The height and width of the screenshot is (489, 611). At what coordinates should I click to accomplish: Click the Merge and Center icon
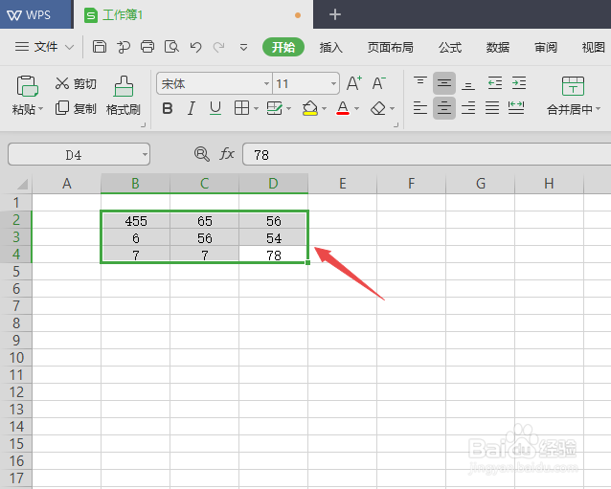573,86
